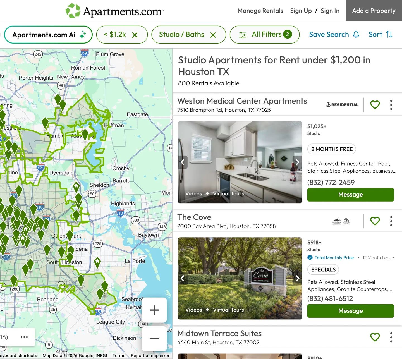Select the map pin near La Porte
Image resolution: width=402 pixels, height=359 pixels.
click(97, 263)
